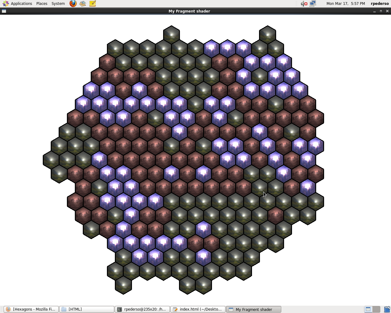This screenshot has height=313, width=391.
Task: Close the My Fragment shader window
Action: coord(387,11)
